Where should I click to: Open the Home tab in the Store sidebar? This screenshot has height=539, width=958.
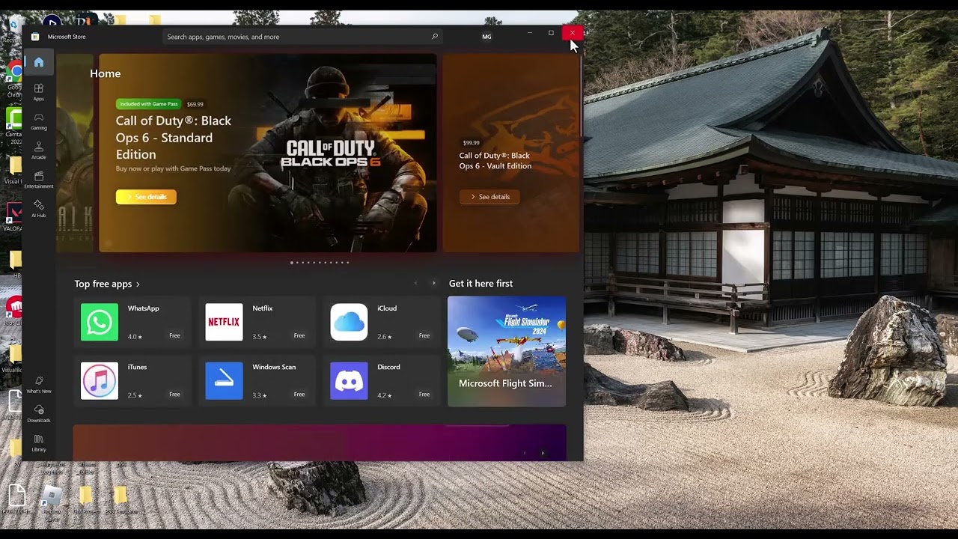tap(39, 62)
